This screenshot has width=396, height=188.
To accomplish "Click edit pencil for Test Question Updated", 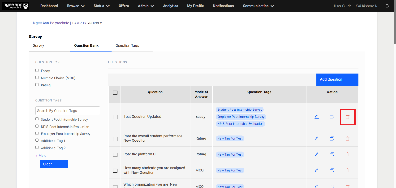I will [x=317, y=117].
